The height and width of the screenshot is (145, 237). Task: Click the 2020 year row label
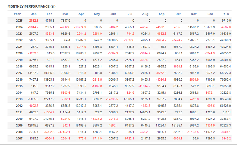coord(19,53)
